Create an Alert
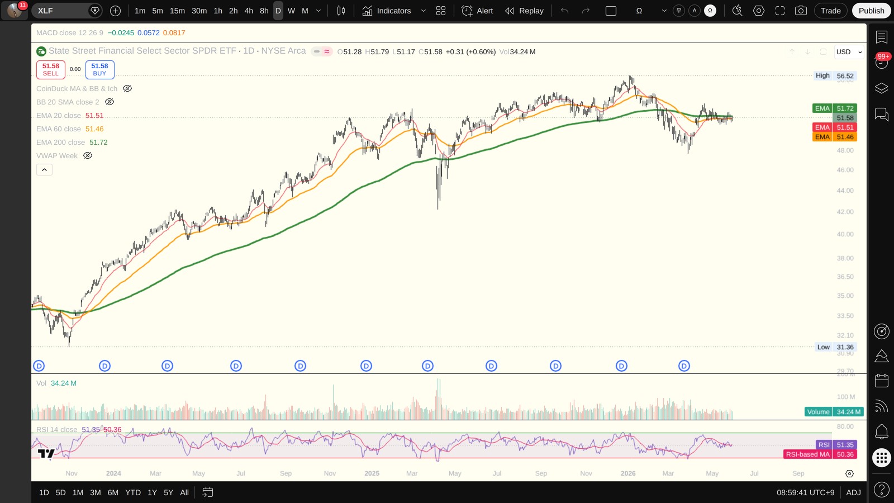894x503 pixels. (478, 11)
